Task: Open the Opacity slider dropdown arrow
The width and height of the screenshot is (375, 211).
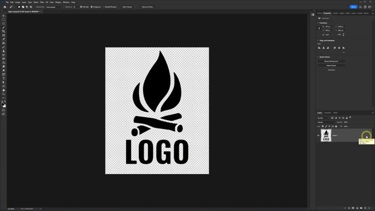Action: point(349,122)
